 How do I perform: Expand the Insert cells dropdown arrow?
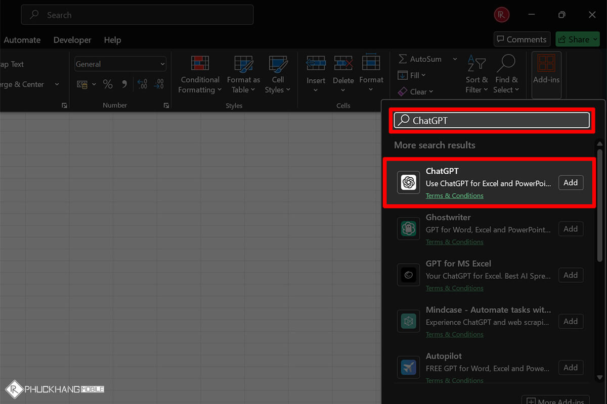point(316,90)
